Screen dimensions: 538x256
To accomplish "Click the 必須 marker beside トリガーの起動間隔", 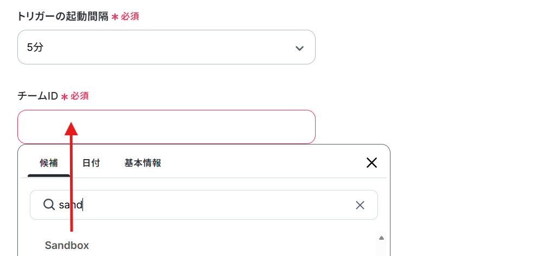I will point(130,16).
